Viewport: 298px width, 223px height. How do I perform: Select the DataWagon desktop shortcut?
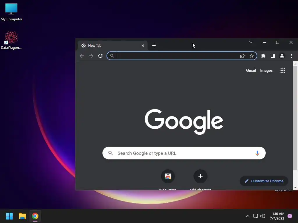[11, 40]
